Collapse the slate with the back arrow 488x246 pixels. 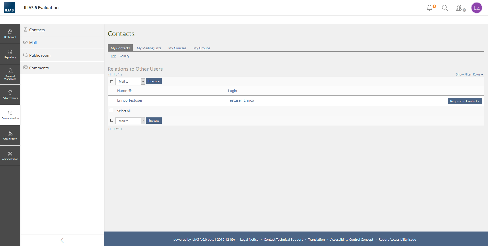tap(62, 240)
